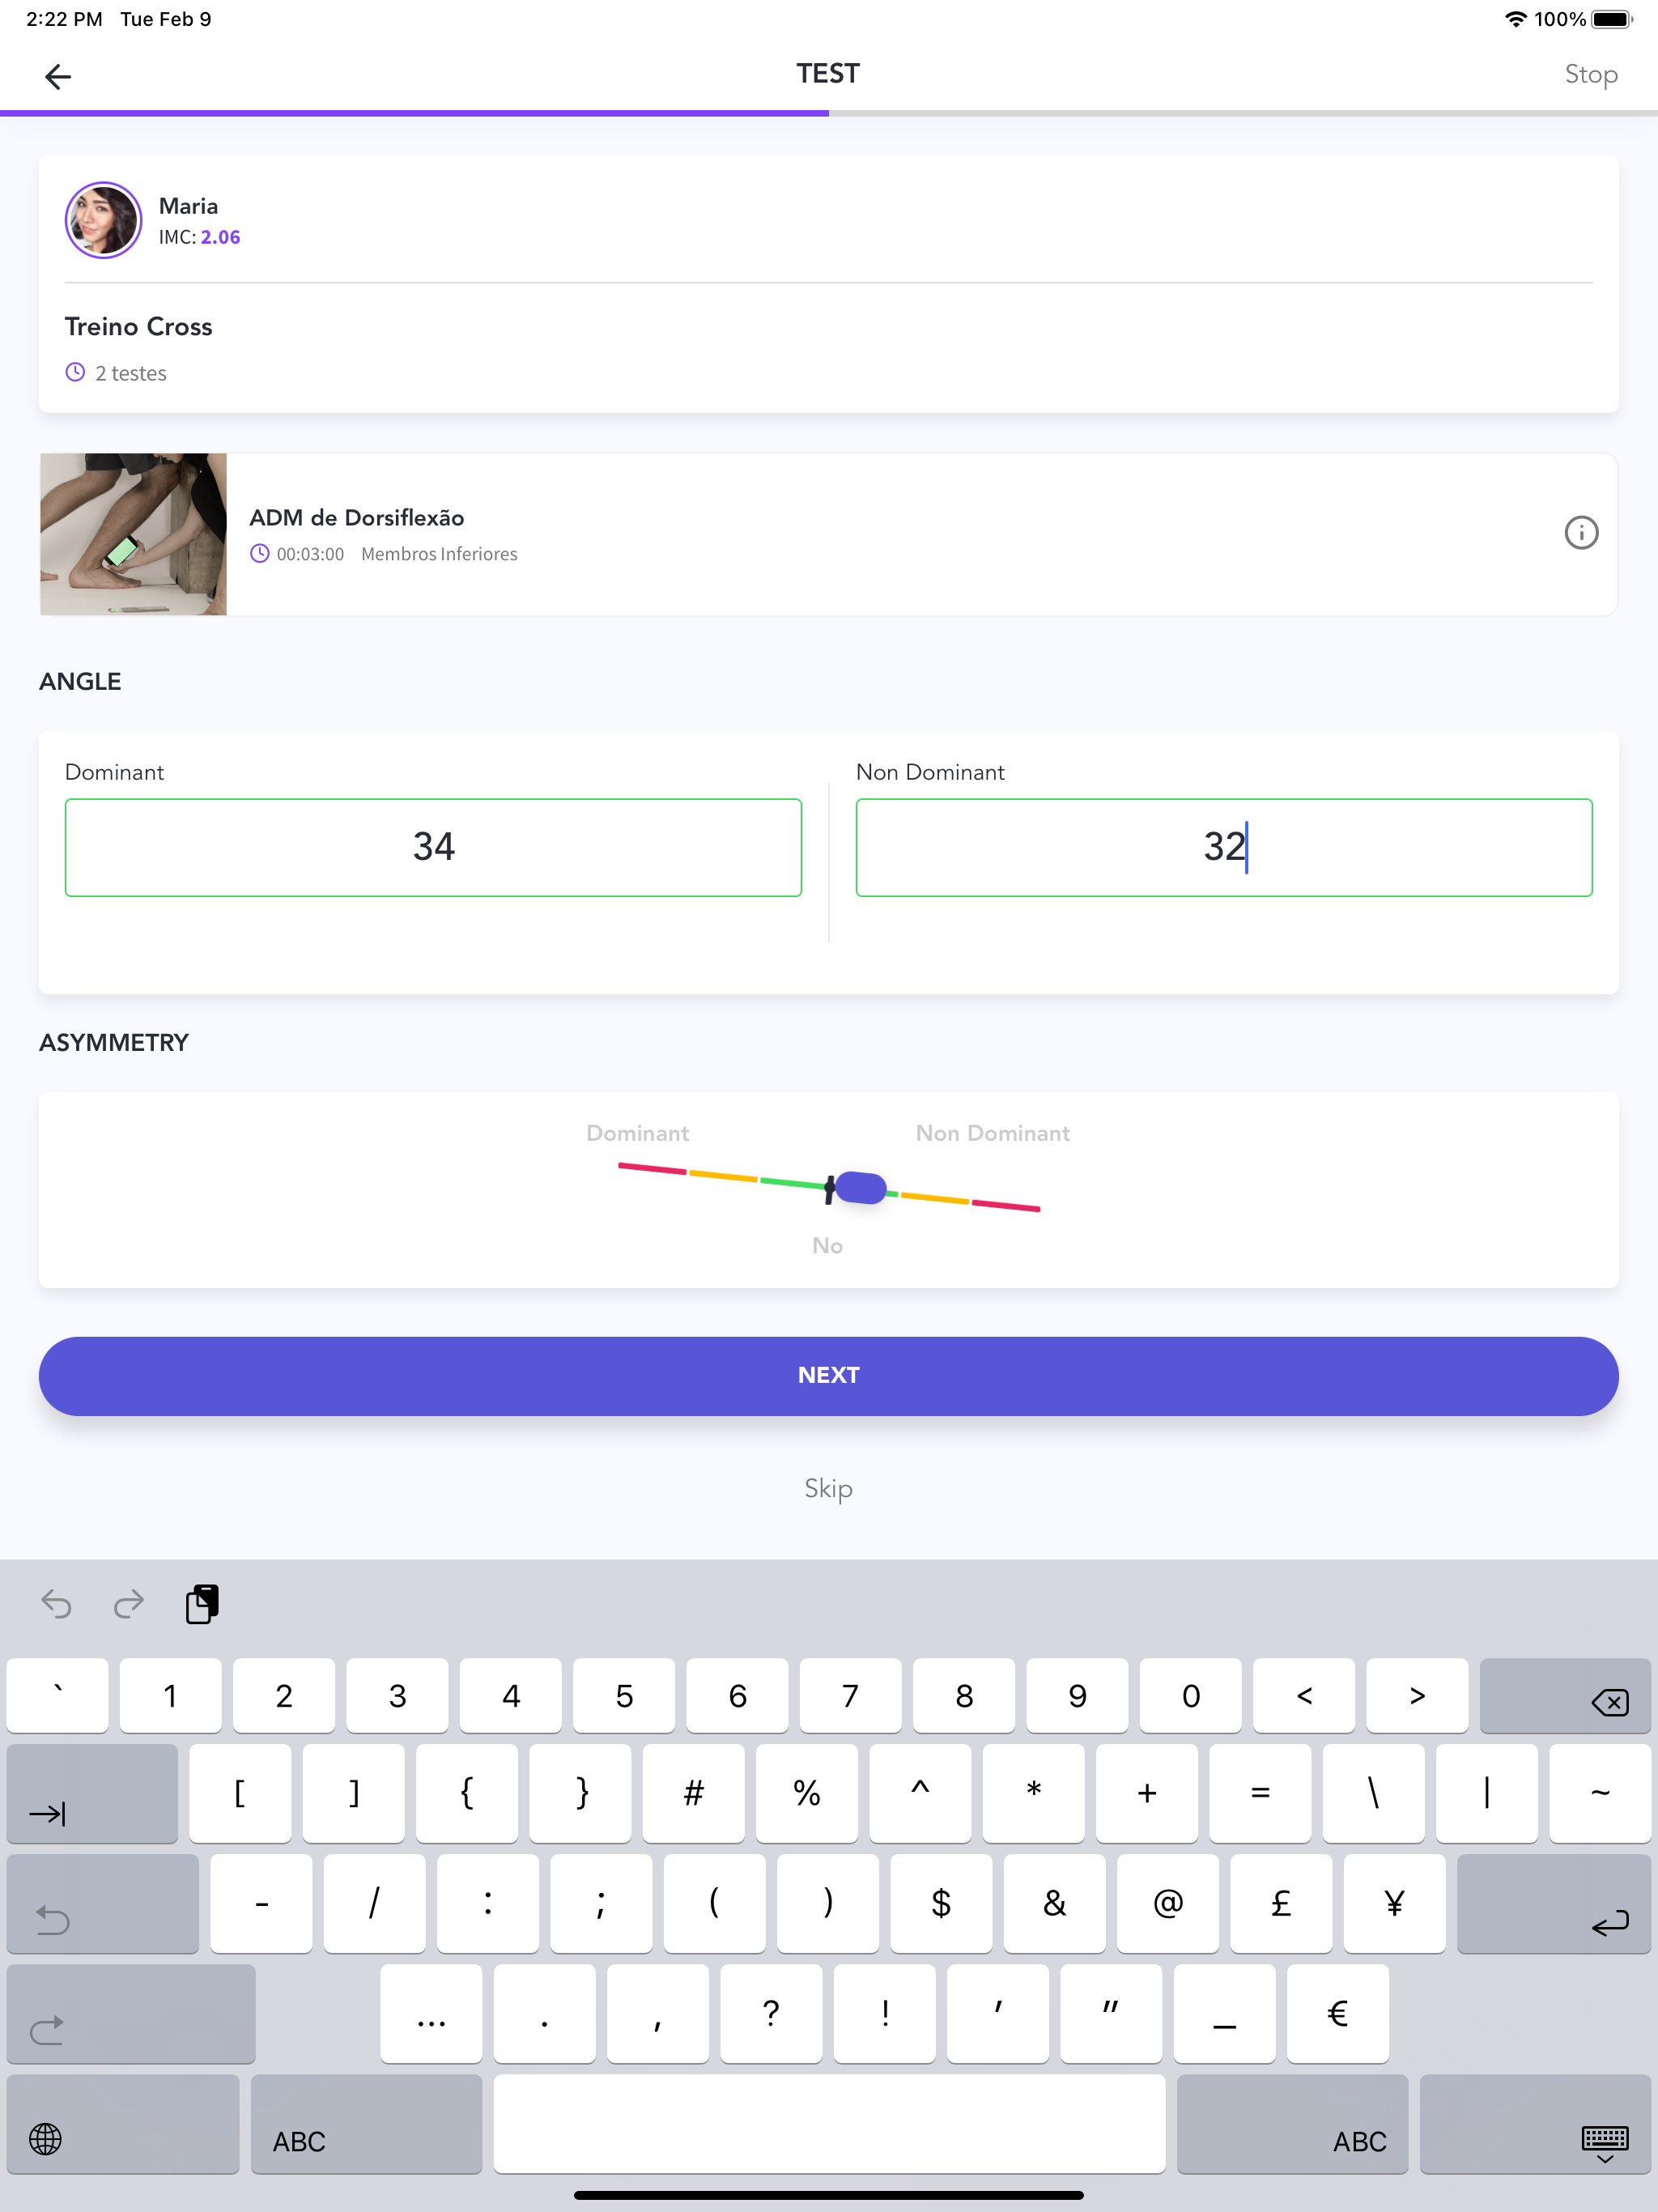Tap Maria's profile picture
Viewport: 1658px width, 2212px height.
[103, 220]
